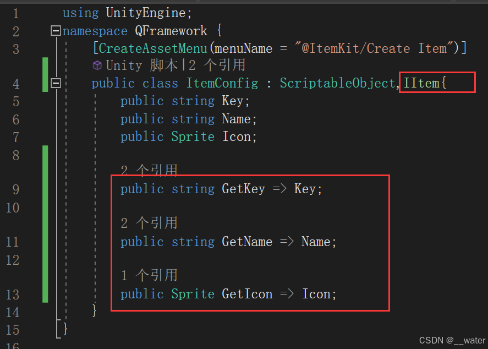Click 'Icon' after the arrow on line 13
This screenshot has height=349, width=488.
point(316,294)
